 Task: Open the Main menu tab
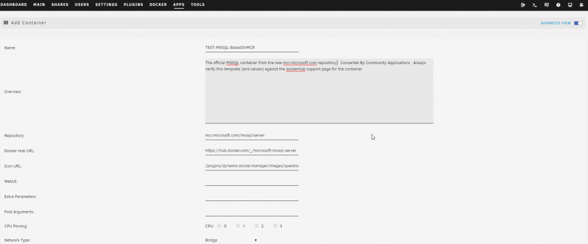39,5
